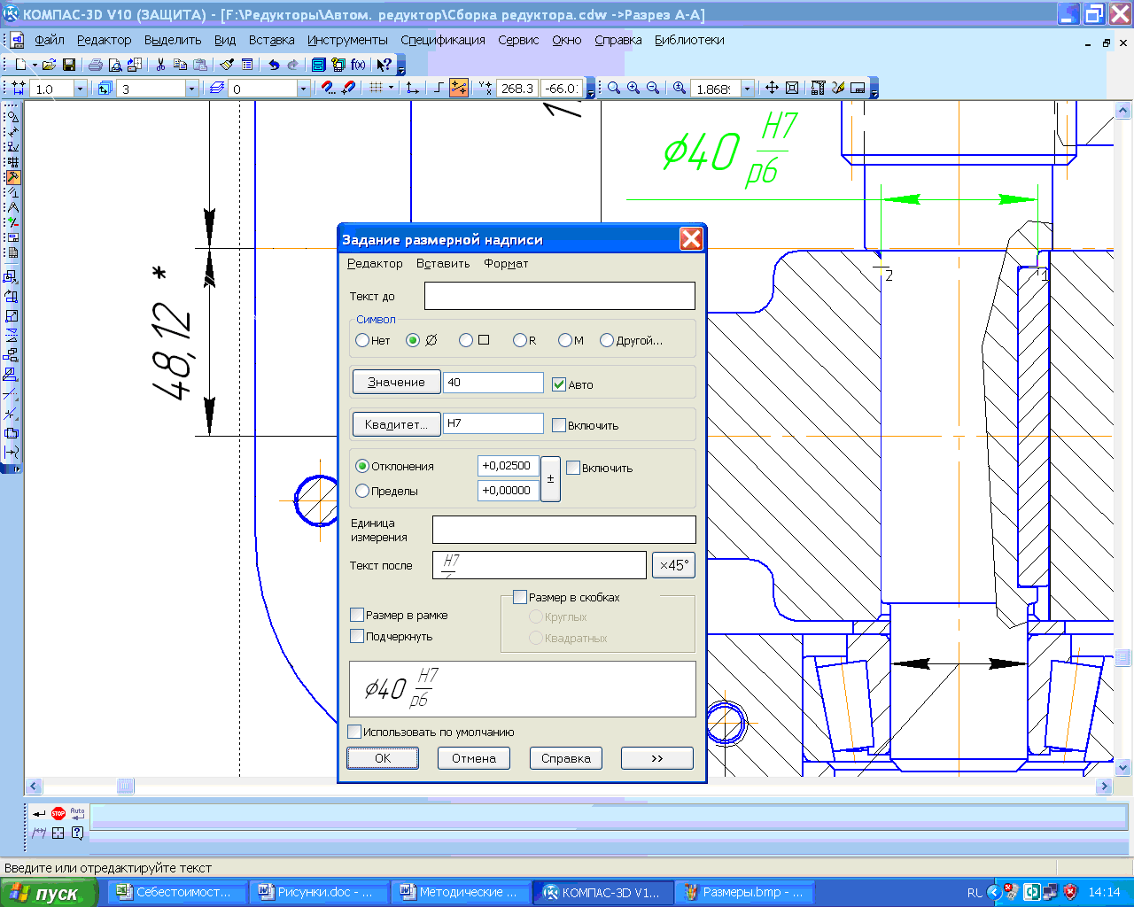
Task: Zoom in with the plus magnifier
Action: (x=633, y=88)
